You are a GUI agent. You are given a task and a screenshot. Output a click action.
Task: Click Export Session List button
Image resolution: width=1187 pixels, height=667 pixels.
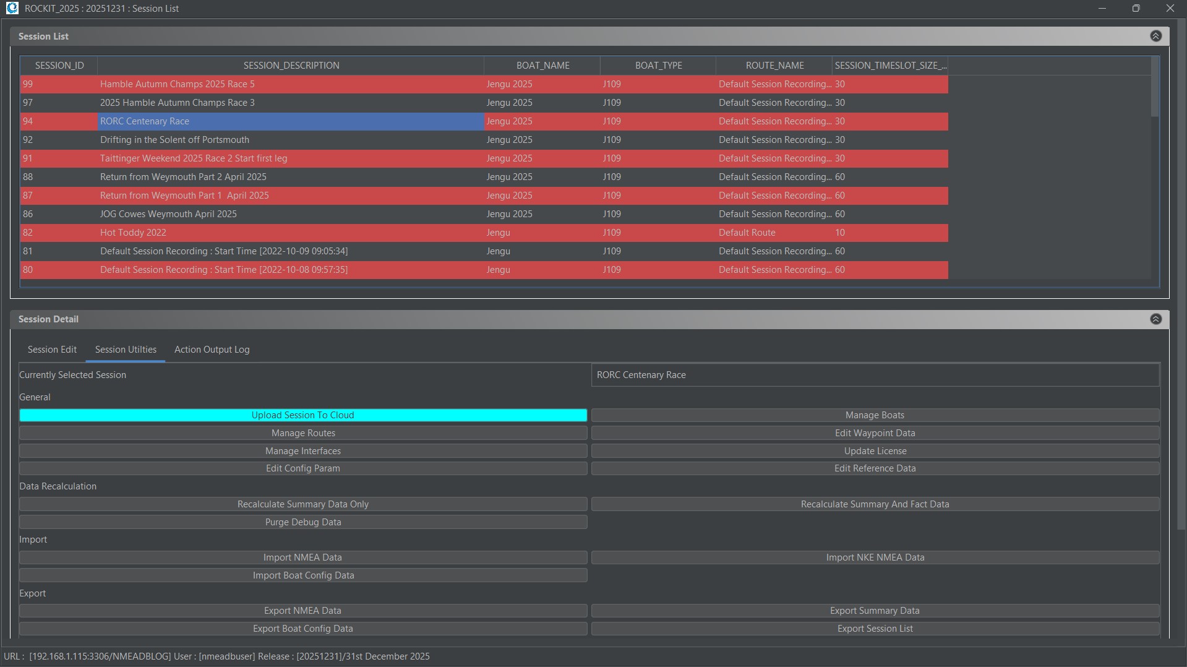875,629
